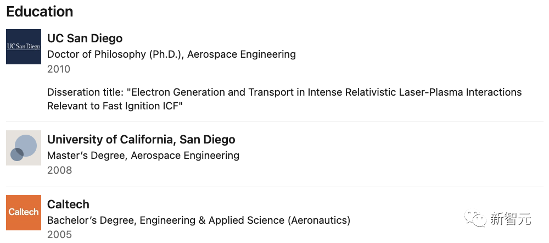Image resolution: width=549 pixels, height=243 pixels.
Task: Click "Relevant to Fast Ignition ICF" text
Action: click(x=115, y=106)
